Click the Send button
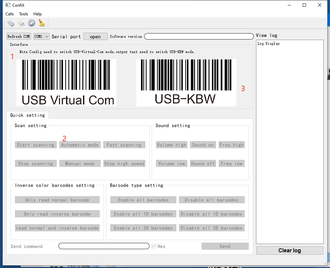The image size is (330, 268). [225, 246]
